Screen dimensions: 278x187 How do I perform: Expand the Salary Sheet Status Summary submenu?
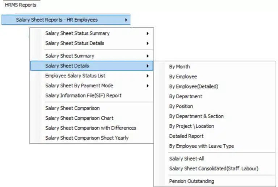[77, 33]
